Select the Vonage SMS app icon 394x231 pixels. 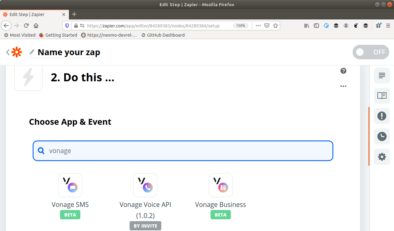[x=70, y=185]
